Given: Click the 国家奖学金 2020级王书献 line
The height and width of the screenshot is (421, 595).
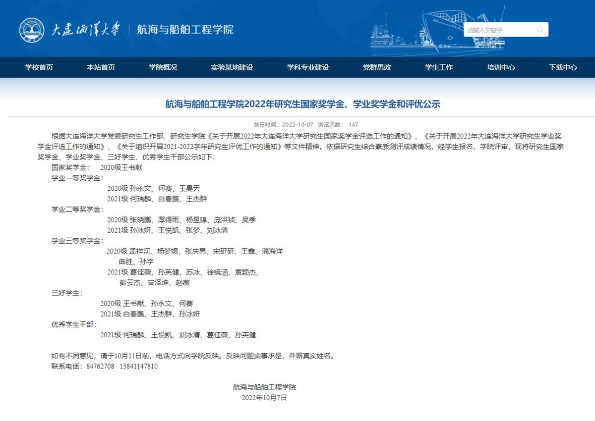Looking at the screenshot, I should 97,167.
